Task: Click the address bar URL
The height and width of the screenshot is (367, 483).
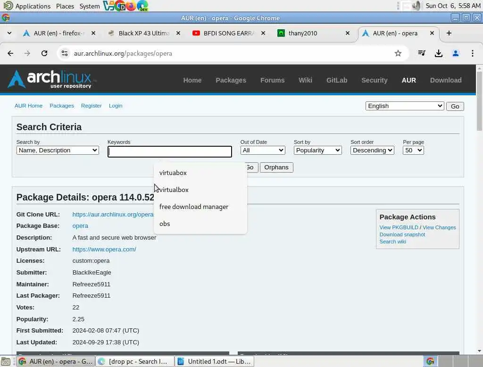Action: point(123,54)
